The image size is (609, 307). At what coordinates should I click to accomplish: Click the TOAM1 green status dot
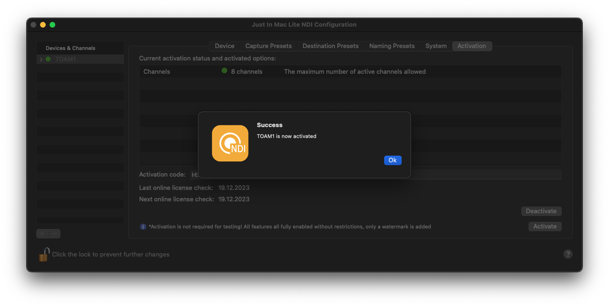click(48, 59)
